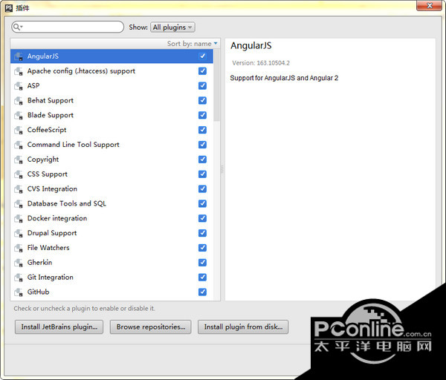Click the GitHub plugin icon
446x380 pixels.
click(x=19, y=292)
